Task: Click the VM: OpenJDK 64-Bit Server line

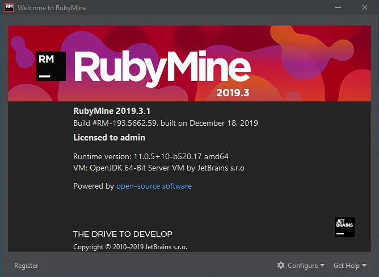Action: point(159,168)
